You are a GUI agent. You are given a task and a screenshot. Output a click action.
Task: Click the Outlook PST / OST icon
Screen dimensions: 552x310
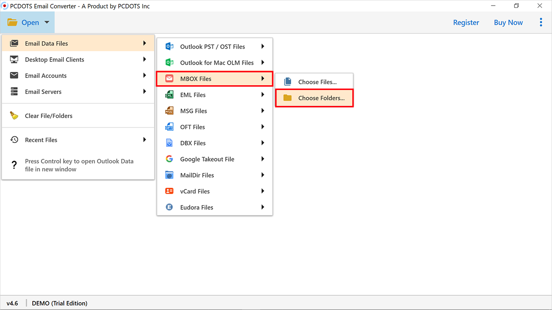169,46
